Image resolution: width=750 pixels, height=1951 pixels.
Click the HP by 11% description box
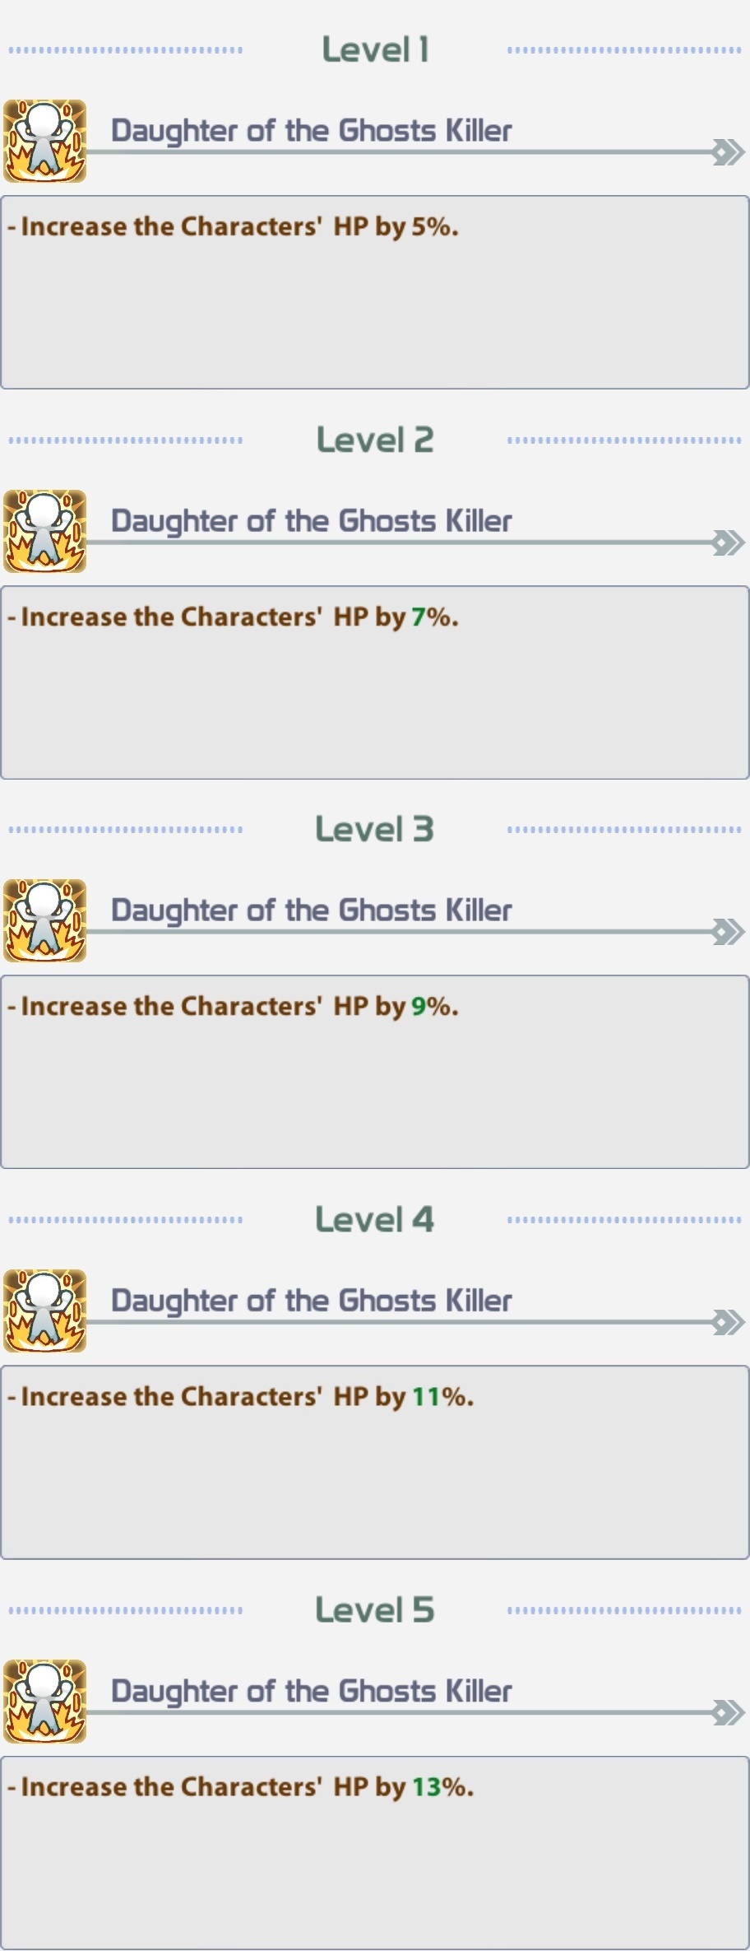pos(375,1462)
